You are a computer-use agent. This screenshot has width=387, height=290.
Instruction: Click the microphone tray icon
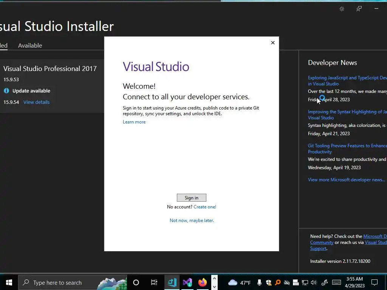[x=259, y=282]
